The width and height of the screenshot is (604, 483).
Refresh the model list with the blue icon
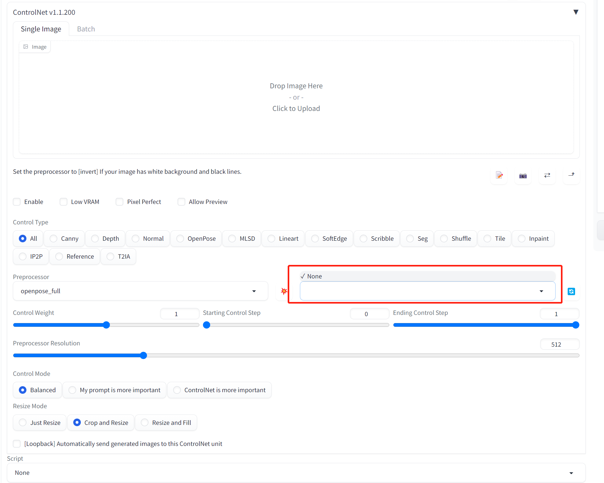click(x=572, y=291)
